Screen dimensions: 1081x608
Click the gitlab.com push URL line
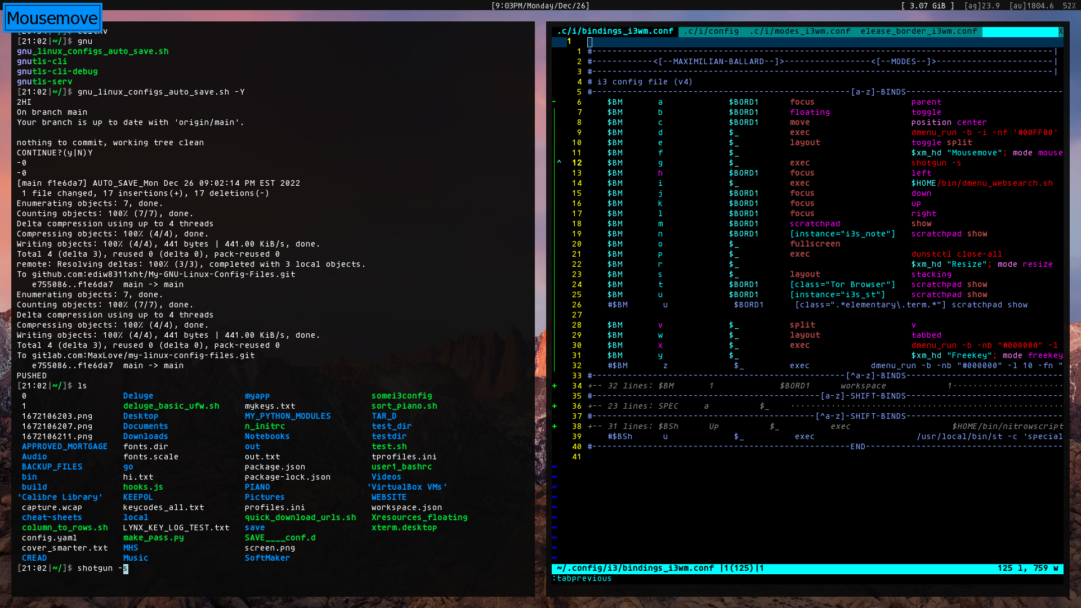pyautogui.click(x=136, y=356)
